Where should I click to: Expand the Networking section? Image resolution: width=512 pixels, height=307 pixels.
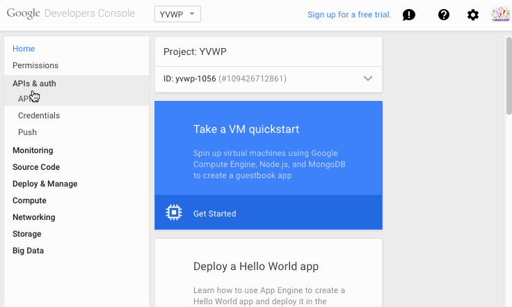(x=34, y=217)
